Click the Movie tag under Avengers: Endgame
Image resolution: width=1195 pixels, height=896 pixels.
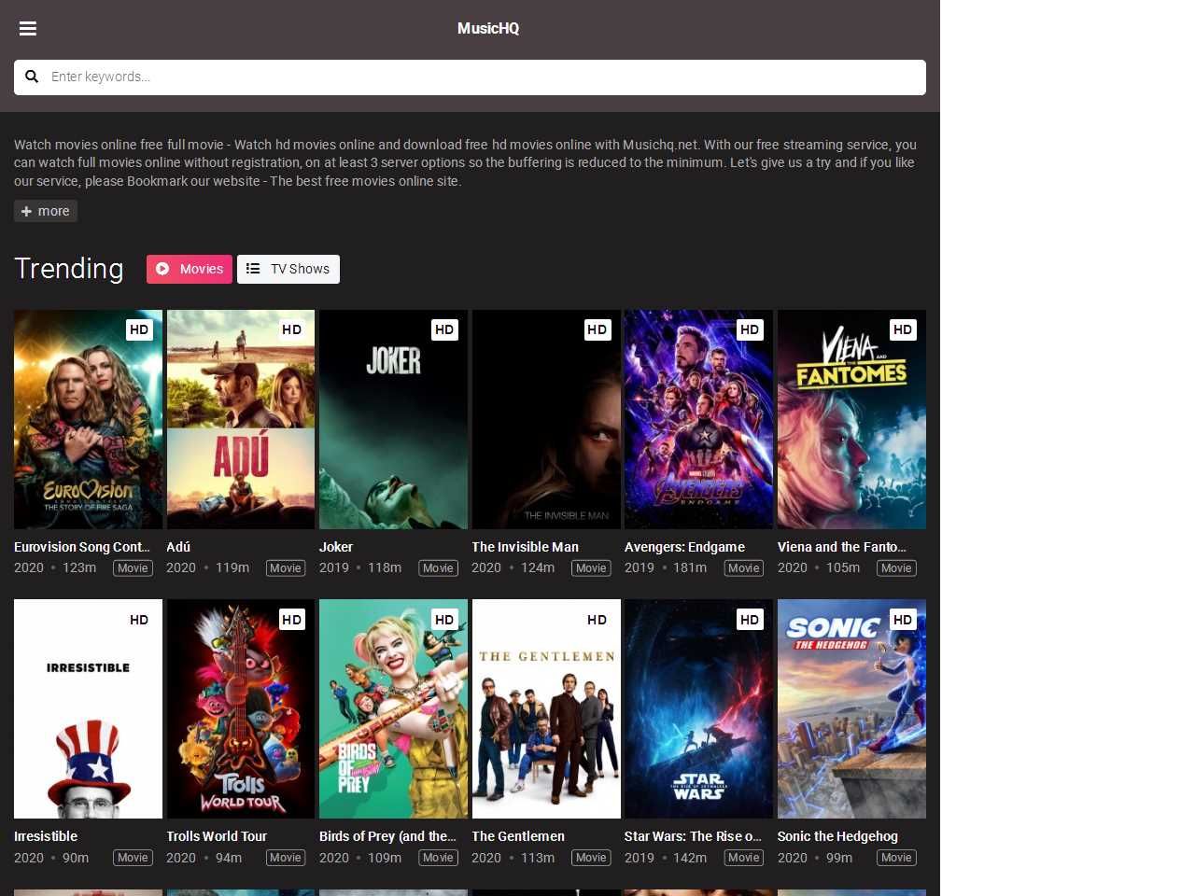743,568
